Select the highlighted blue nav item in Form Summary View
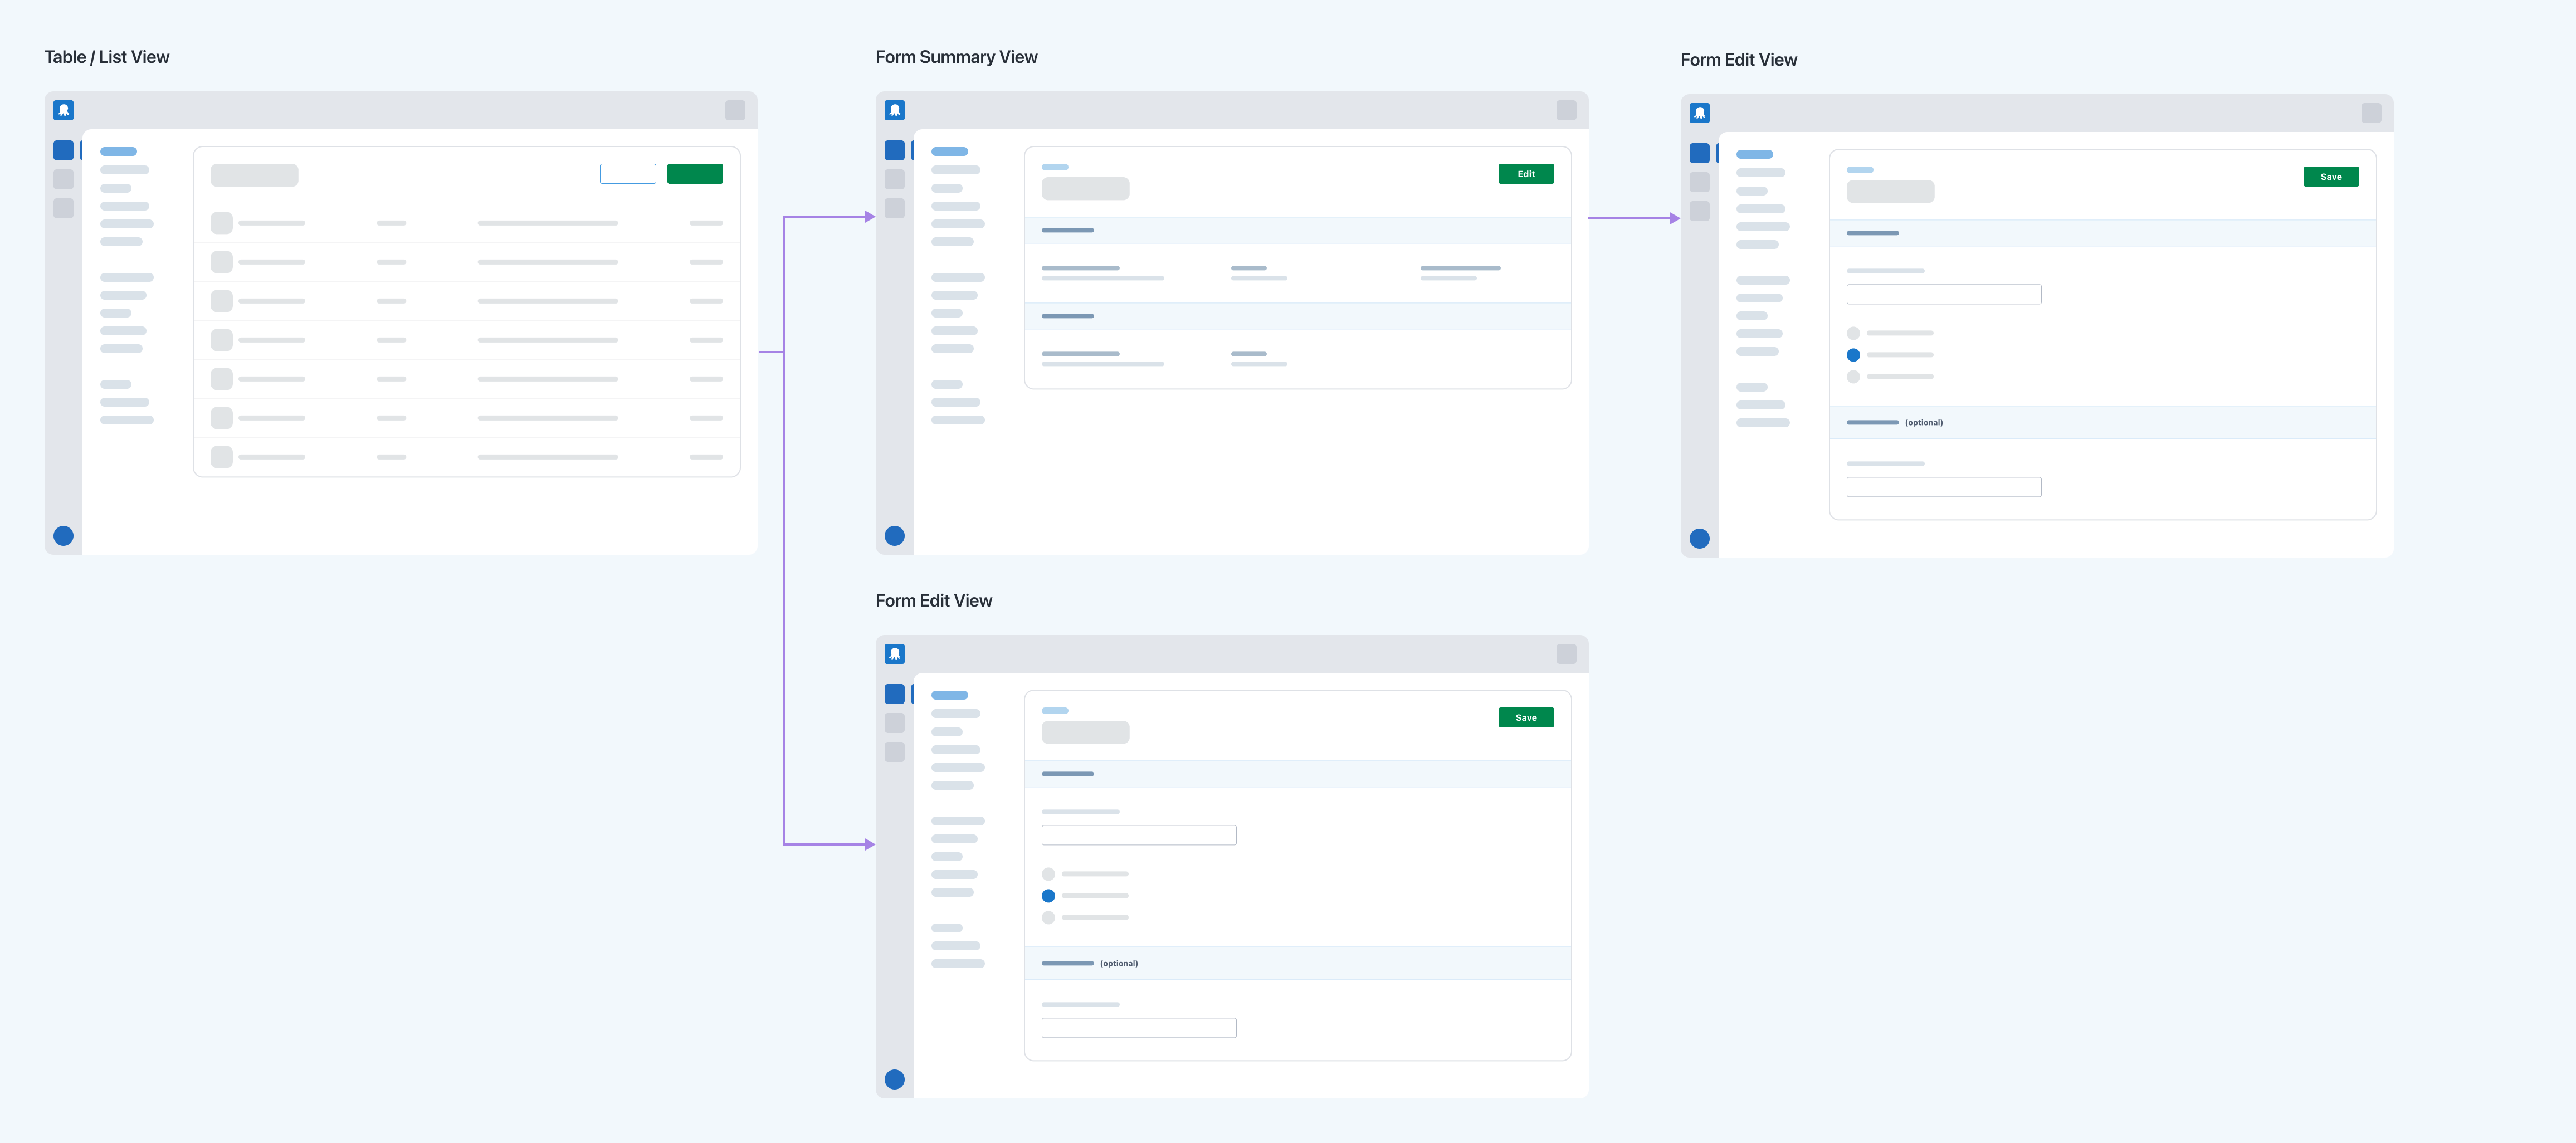 950,152
